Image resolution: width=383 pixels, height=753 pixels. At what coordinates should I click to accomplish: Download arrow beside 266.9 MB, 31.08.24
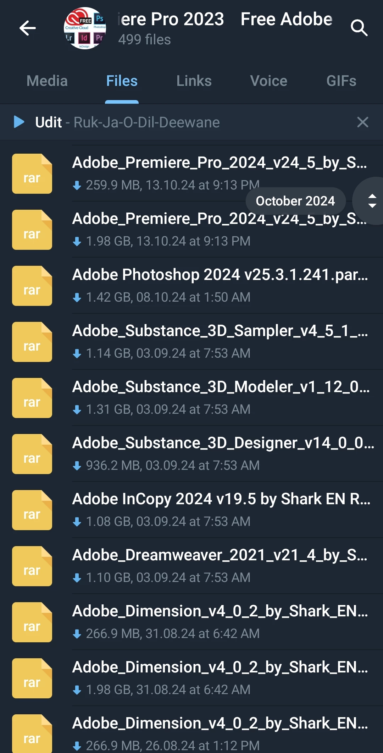tap(77, 634)
